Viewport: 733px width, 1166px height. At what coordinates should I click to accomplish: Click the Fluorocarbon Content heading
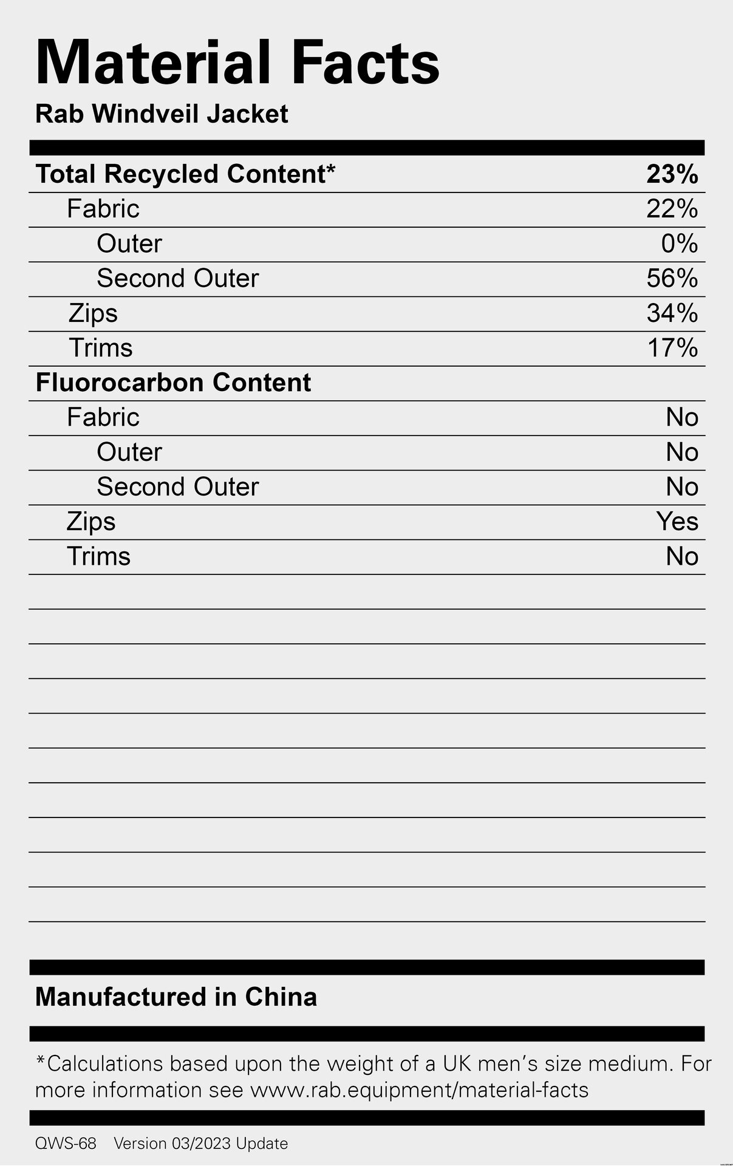click(x=173, y=383)
